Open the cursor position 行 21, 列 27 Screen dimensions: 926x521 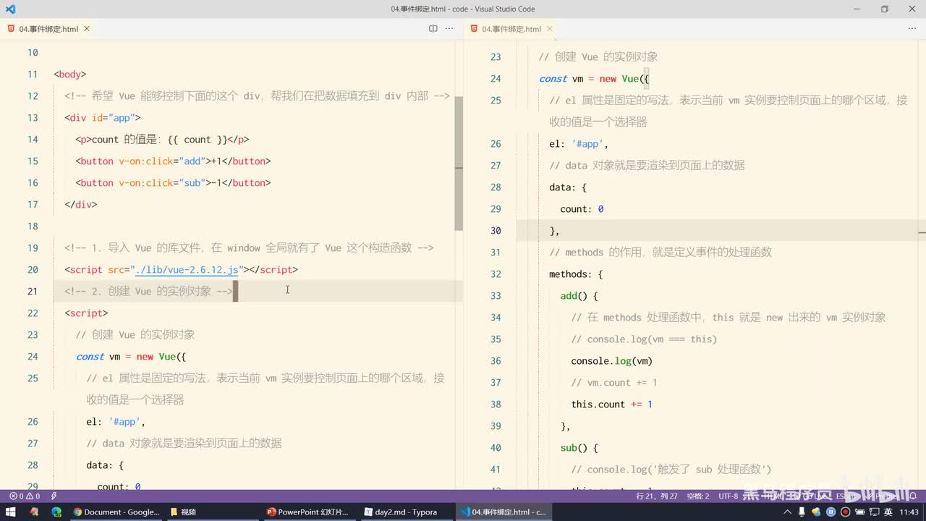656,496
